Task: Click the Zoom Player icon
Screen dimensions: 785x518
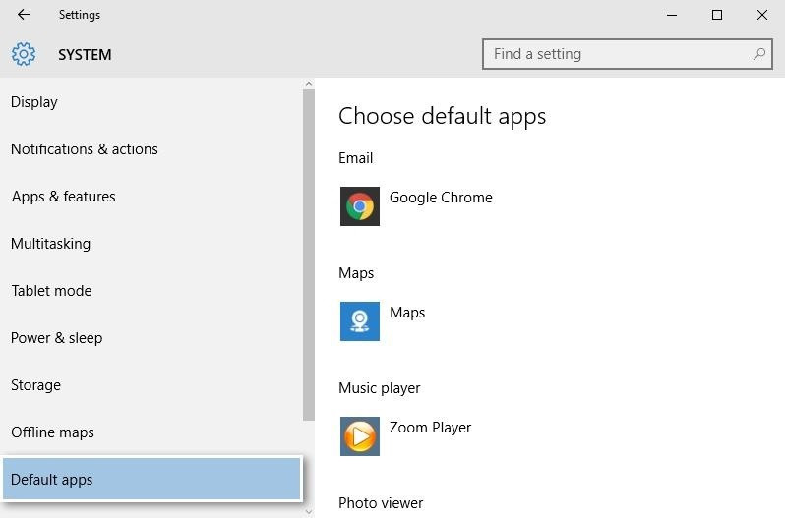Action: click(x=360, y=436)
